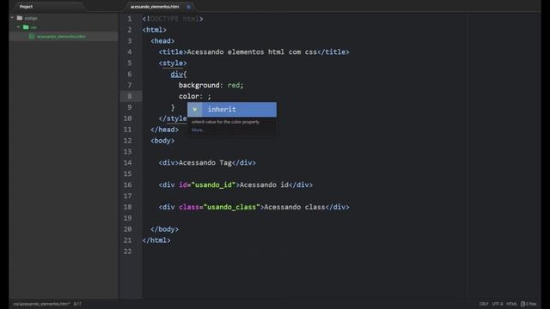550x309 pixels.
Task: Click line number 22 in the gutter
Action: (128, 251)
